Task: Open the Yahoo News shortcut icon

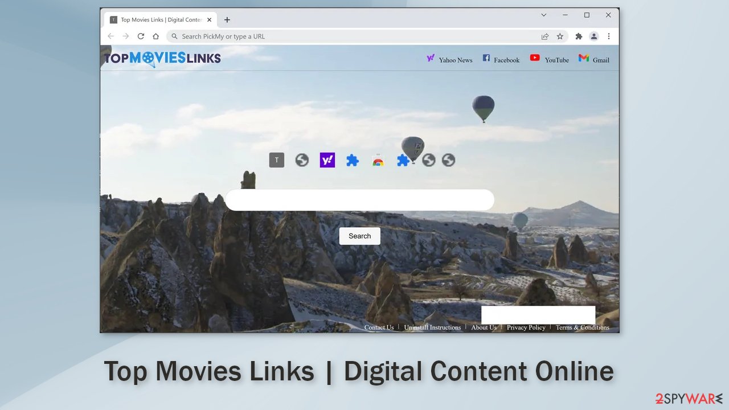Action: [x=431, y=58]
